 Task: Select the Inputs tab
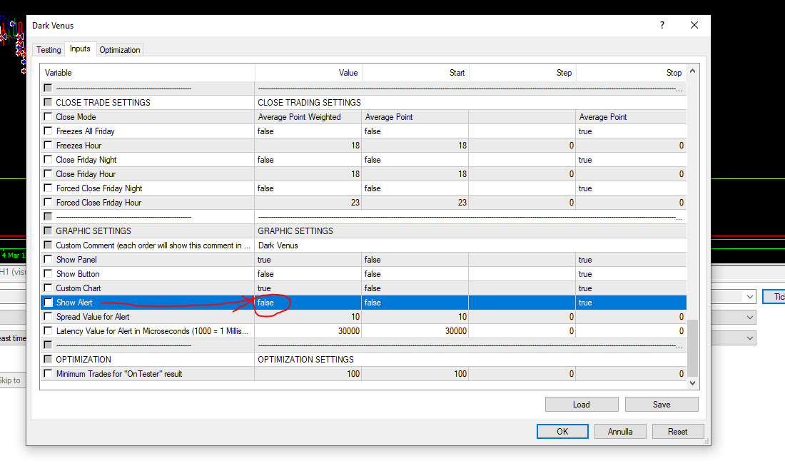click(80, 49)
